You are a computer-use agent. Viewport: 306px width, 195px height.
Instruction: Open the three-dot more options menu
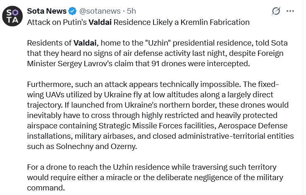tap(292, 10)
